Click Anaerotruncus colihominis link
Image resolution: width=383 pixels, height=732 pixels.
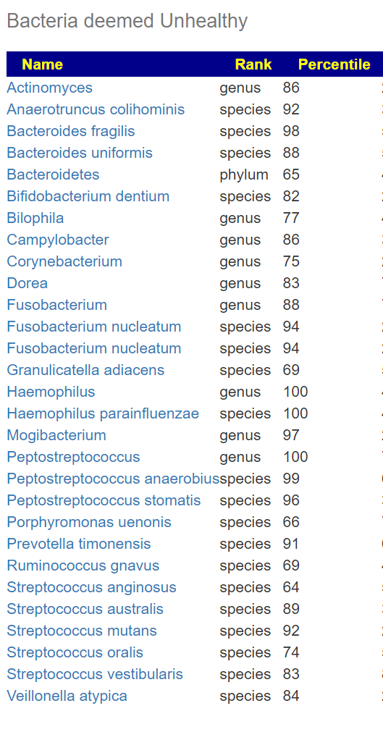click(96, 109)
